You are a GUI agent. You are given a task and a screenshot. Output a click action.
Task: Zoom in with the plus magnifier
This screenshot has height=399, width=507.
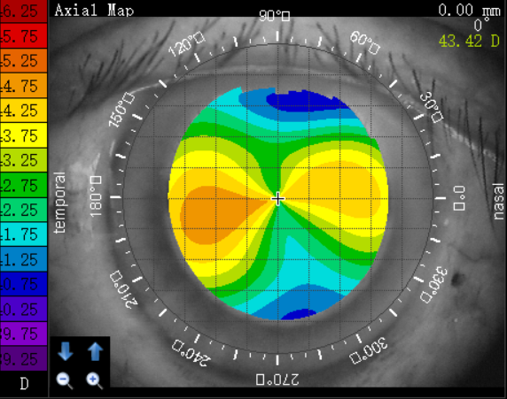click(x=95, y=380)
